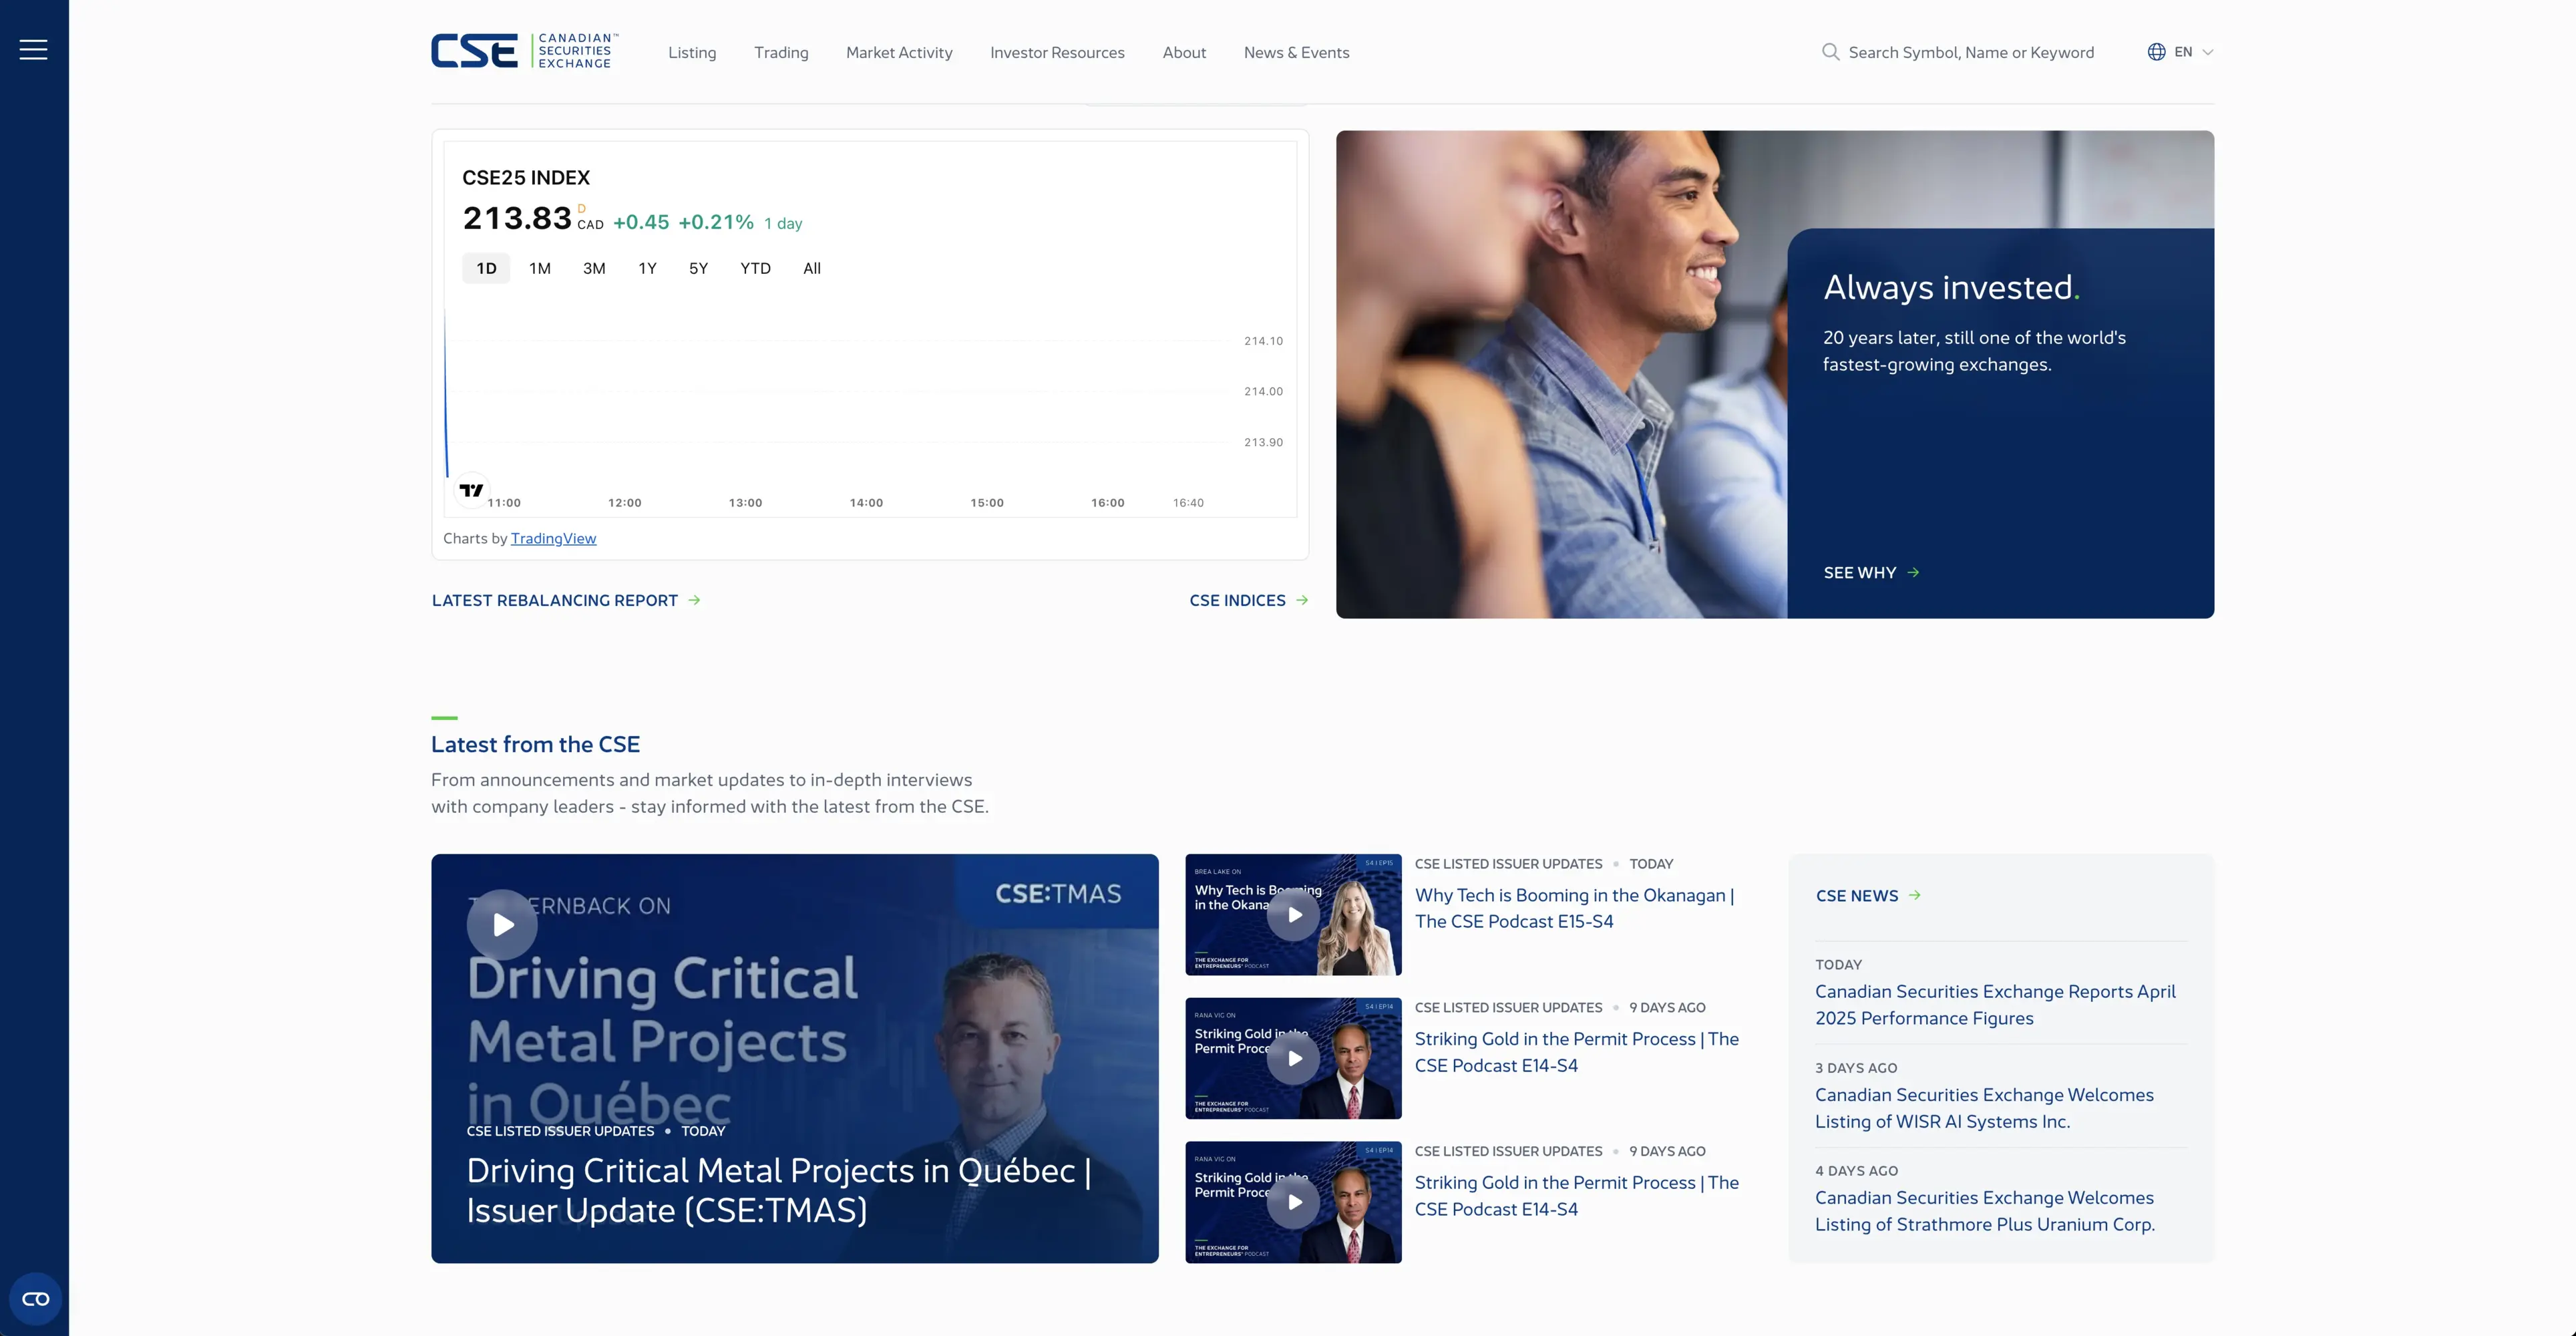Open the Market Activity menu
Viewport: 2576px width, 1336px height.
(898, 52)
